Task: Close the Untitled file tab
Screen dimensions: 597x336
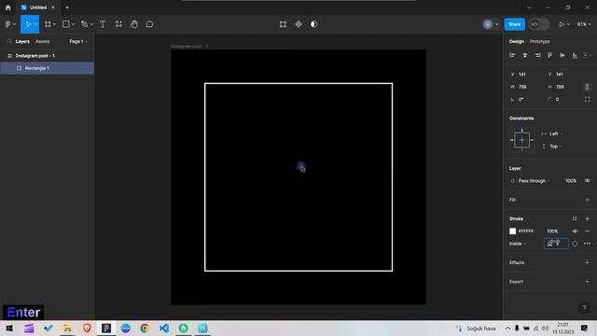Action: pyautogui.click(x=53, y=7)
